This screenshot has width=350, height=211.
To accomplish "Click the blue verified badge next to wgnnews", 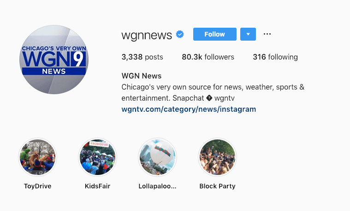I will click(180, 35).
